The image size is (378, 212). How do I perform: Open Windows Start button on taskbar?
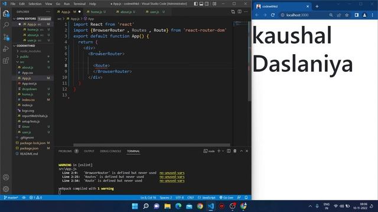coord(135,206)
